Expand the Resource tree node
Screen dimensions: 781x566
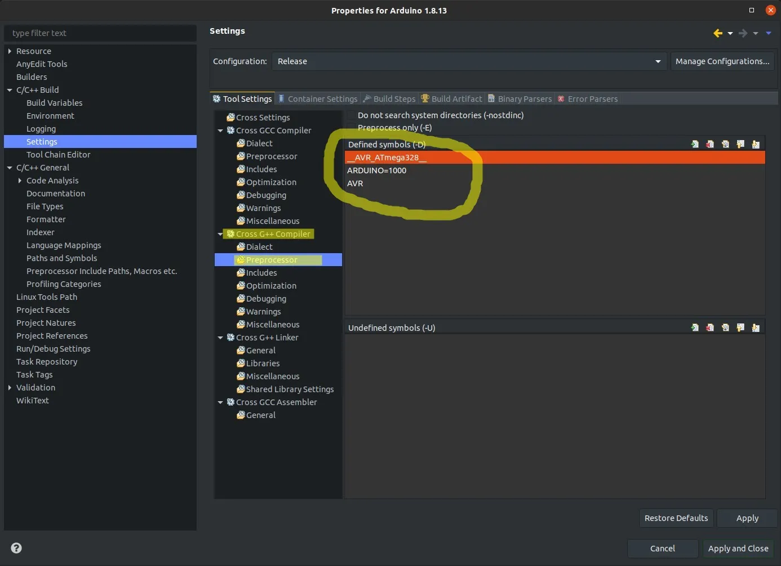click(10, 51)
